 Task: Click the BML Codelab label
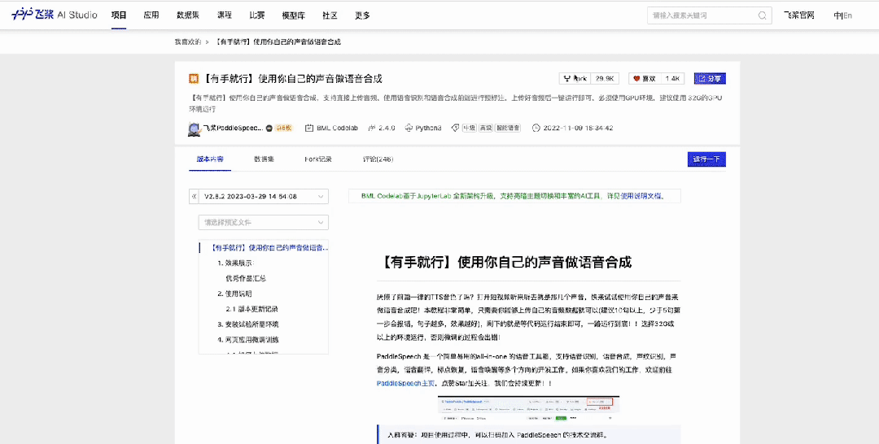[337, 128]
